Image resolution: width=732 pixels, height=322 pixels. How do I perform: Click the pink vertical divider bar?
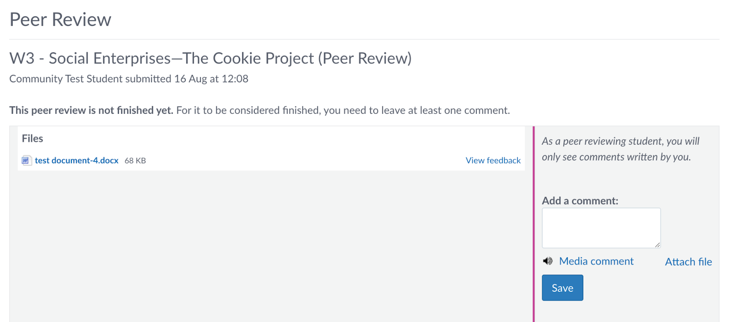(x=533, y=224)
